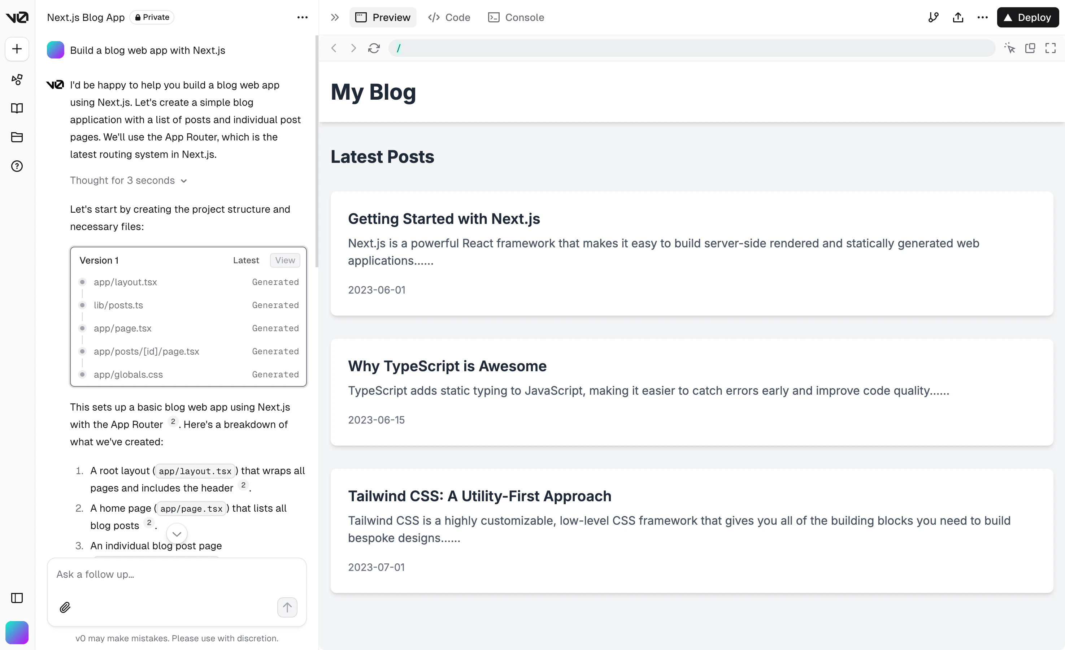The image size is (1065, 650).
Task: Click the scroll-down chevron in chat
Action: tap(177, 534)
